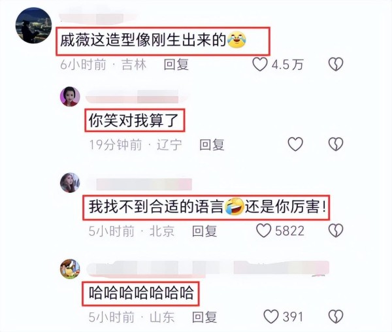
Task: Dislike the 我找不到合适的语言 comment
Action: [336, 230]
